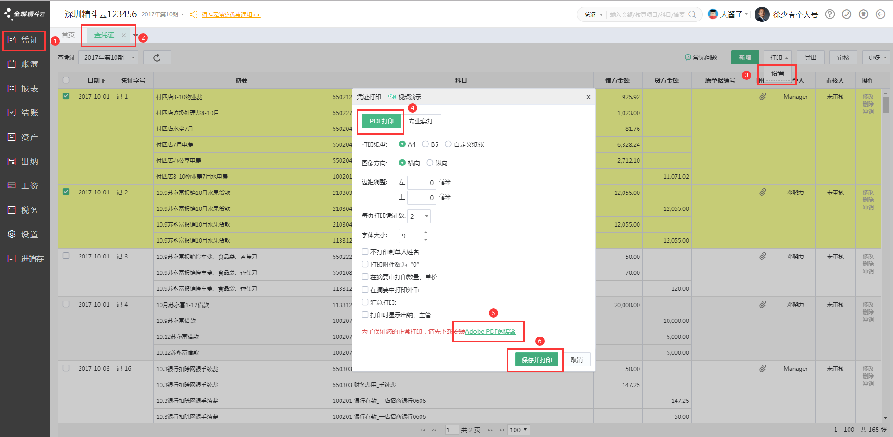
Task: Expand the 更多 menu button
Action: pyautogui.click(x=877, y=57)
